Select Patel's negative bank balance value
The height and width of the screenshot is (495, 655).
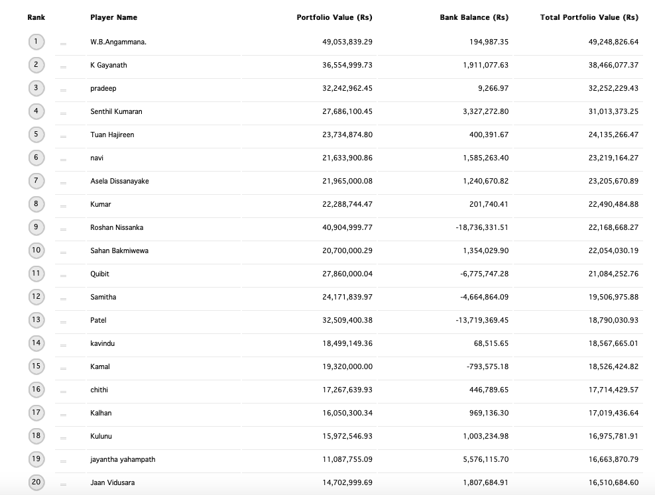coord(482,320)
